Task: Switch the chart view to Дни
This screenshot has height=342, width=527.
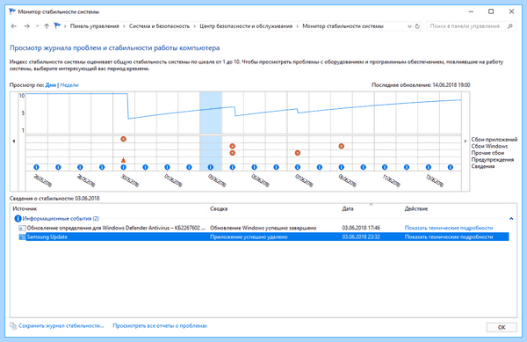Action: (x=51, y=85)
